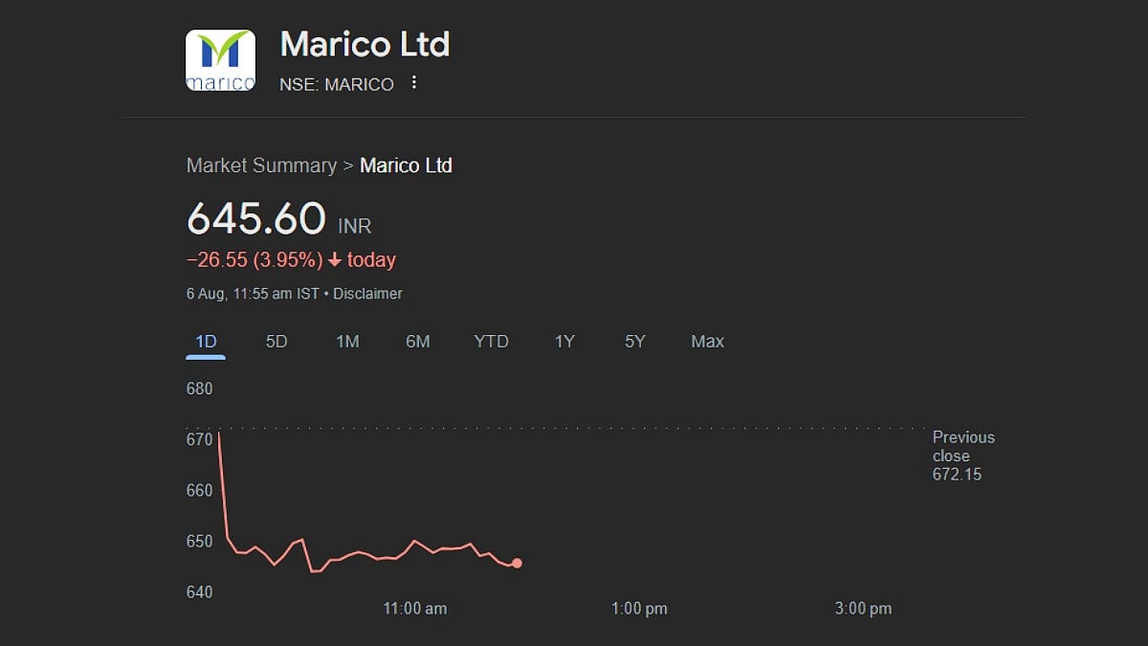The width and height of the screenshot is (1148, 646).
Task: Click the opening price drop on chart line
Action: (x=223, y=483)
